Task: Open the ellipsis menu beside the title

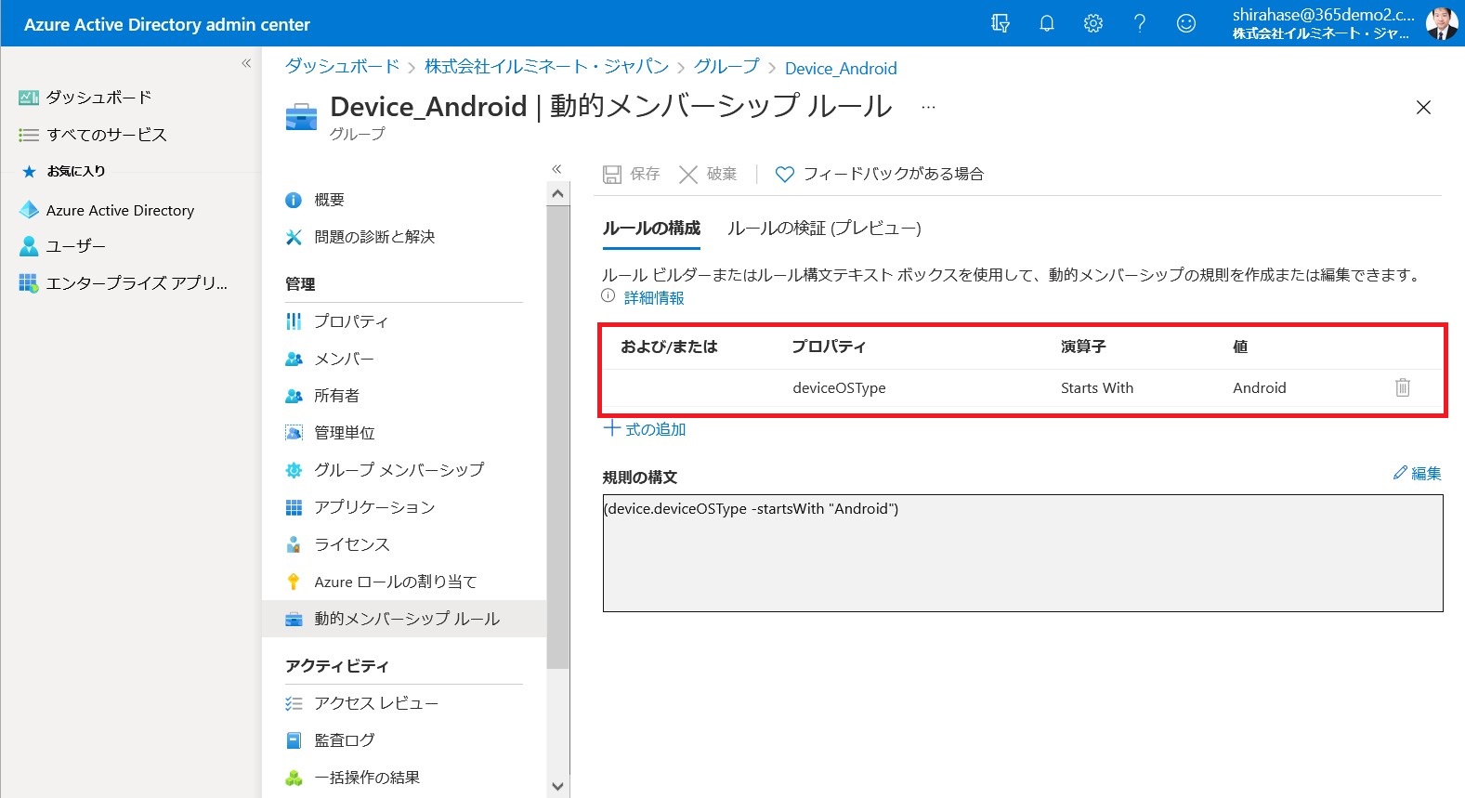Action: 928,108
